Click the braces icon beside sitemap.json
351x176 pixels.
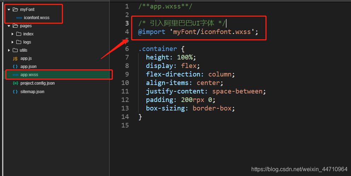tap(15, 92)
